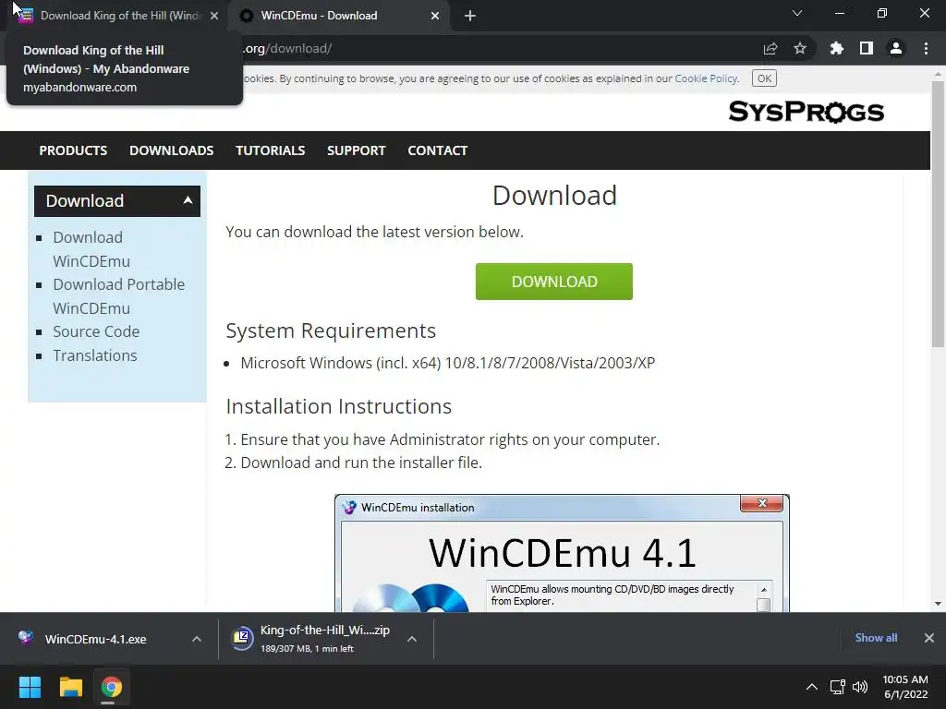Open the Chrome three-dot menu
Viewport: 946px width, 709px height.
[926, 48]
